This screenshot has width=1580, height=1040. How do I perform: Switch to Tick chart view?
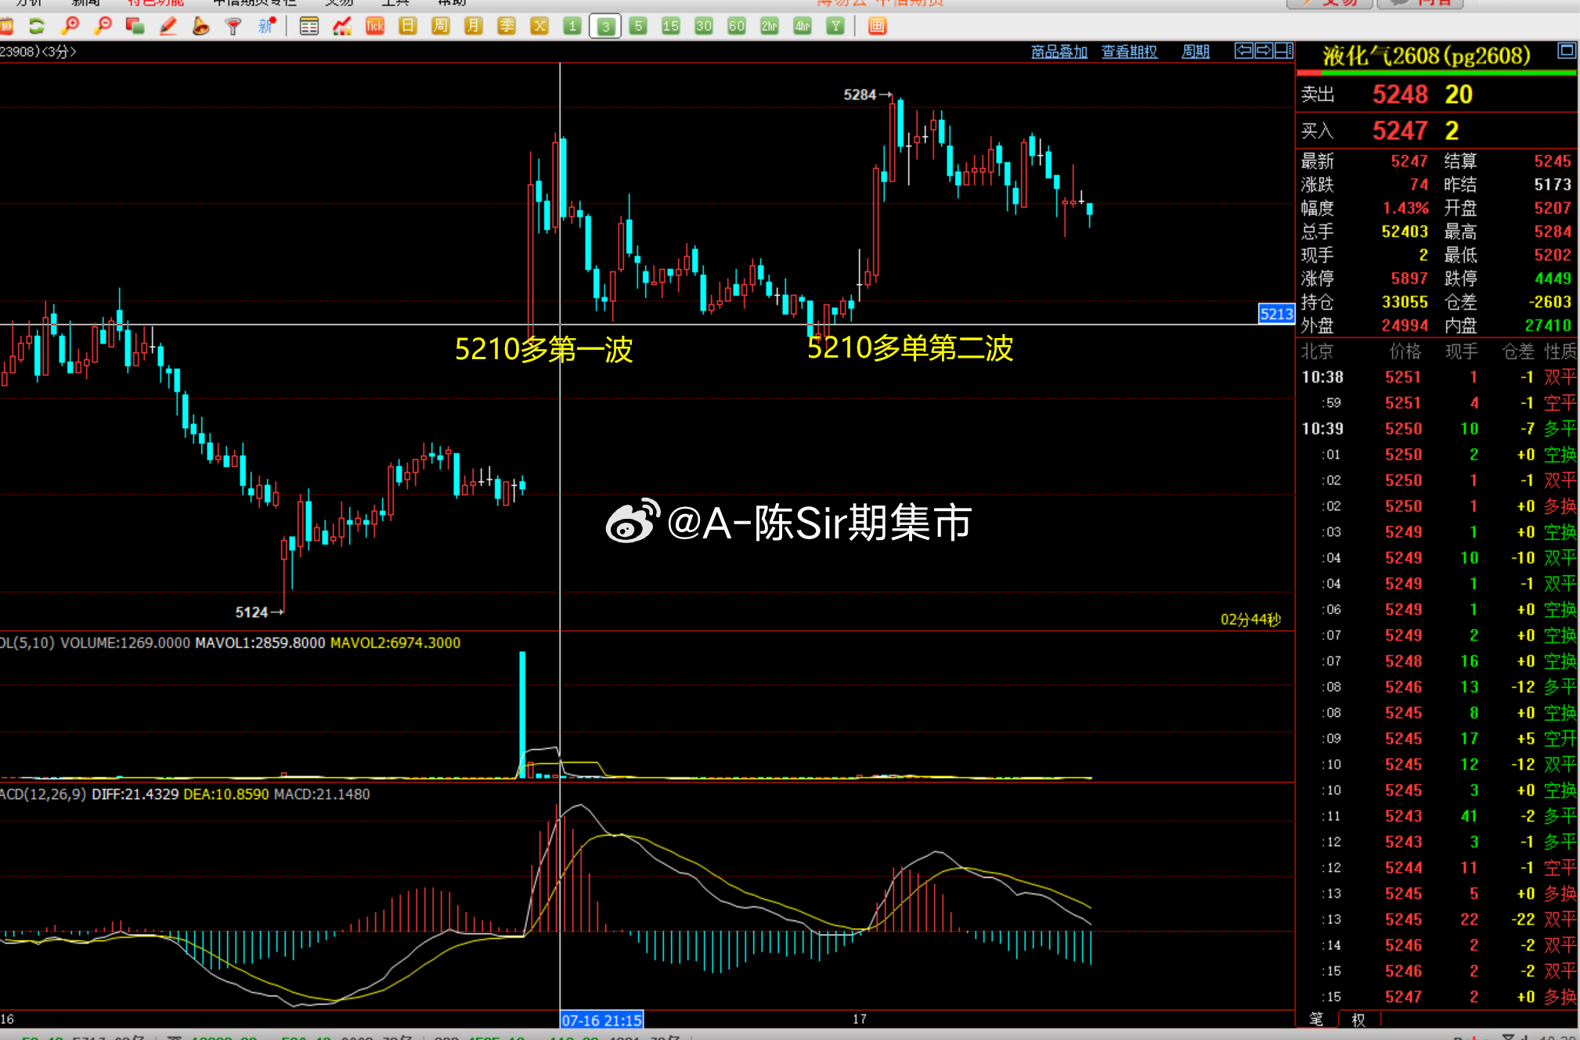(x=375, y=27)
